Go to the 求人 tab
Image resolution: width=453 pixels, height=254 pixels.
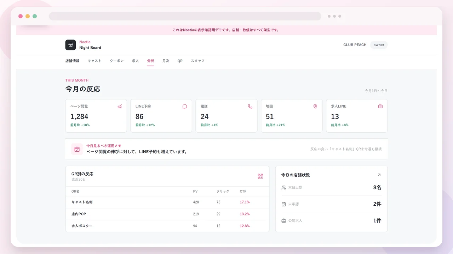click(136, 61)
